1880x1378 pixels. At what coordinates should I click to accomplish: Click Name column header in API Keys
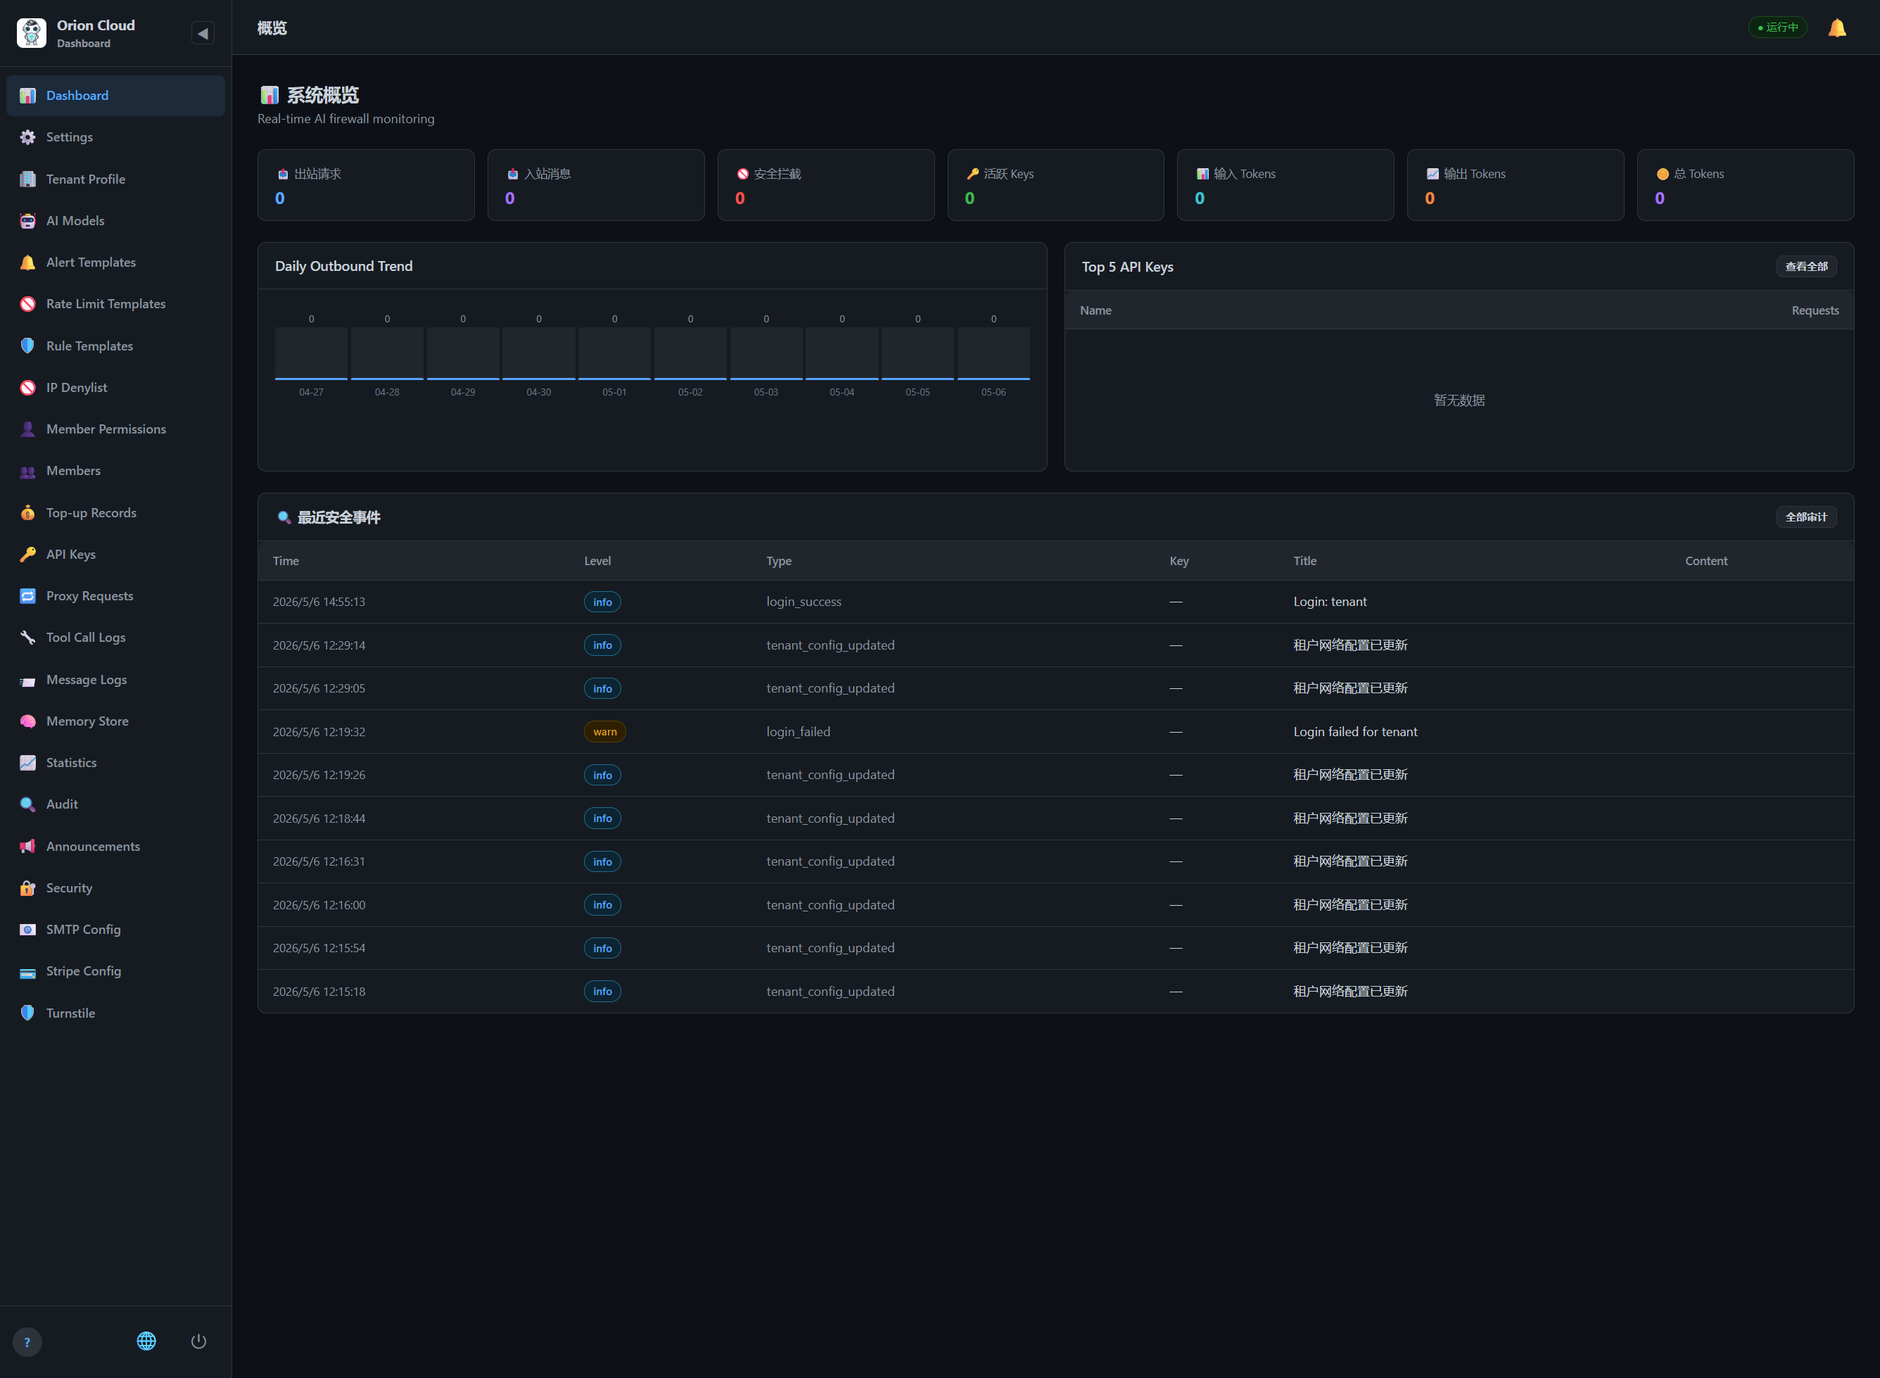coord(1095,311)
